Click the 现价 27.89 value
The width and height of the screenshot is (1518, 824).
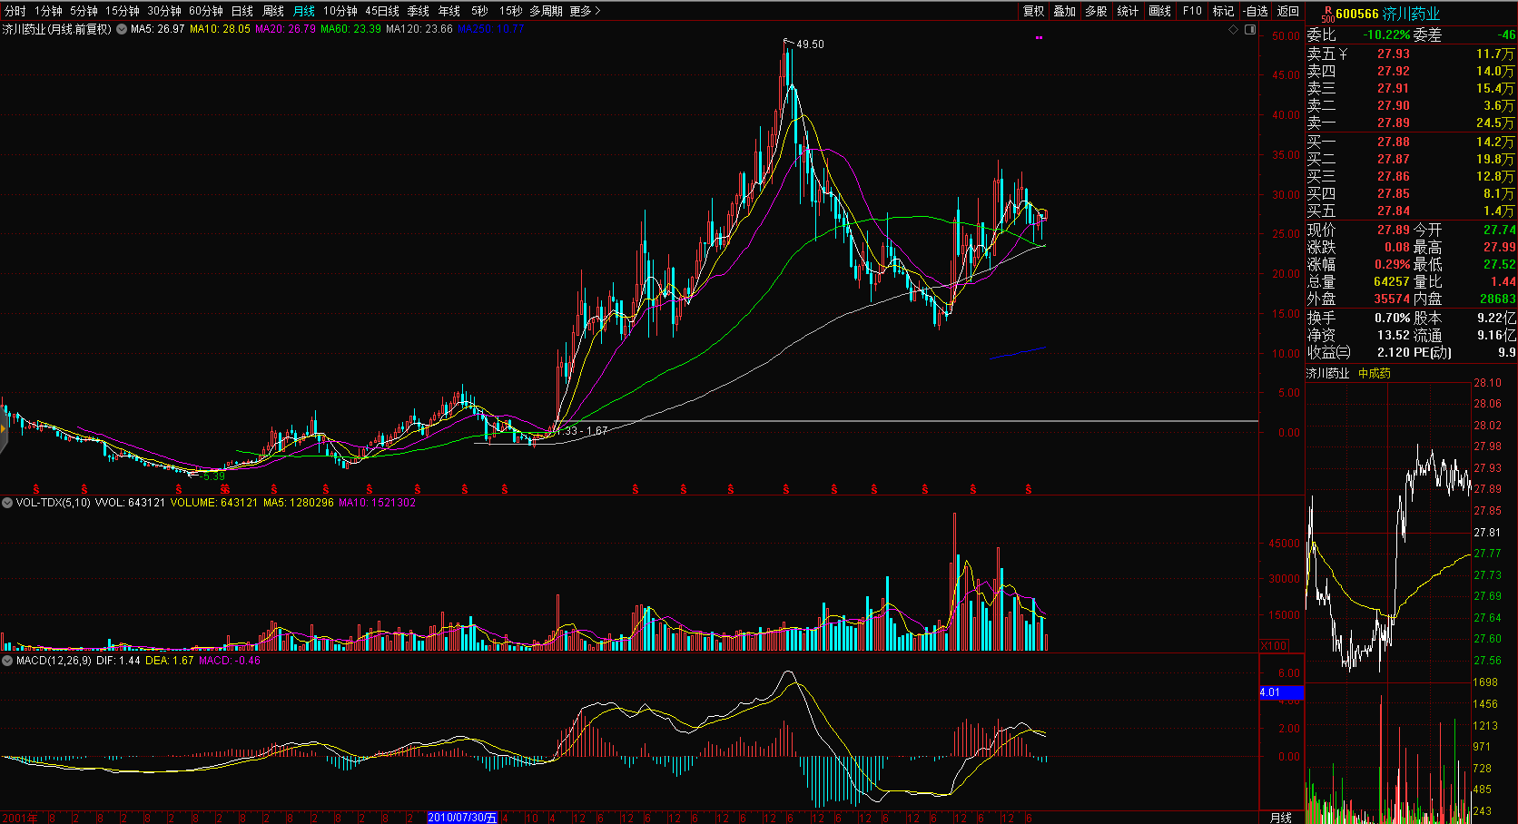pos(1393,231)
